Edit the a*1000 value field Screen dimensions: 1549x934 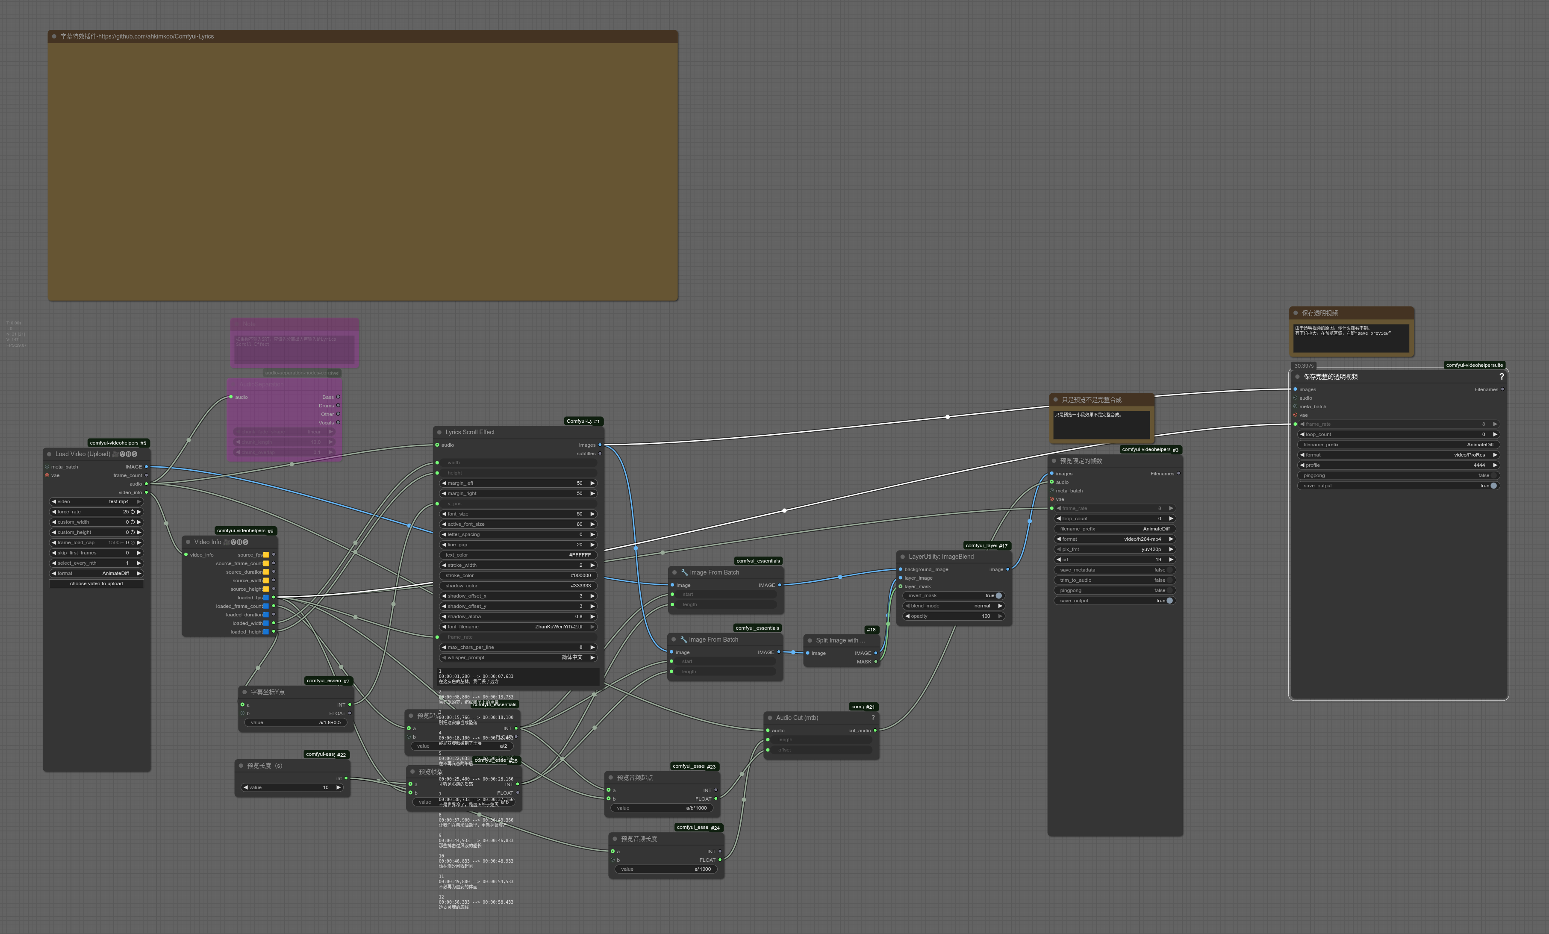point(666,869)
